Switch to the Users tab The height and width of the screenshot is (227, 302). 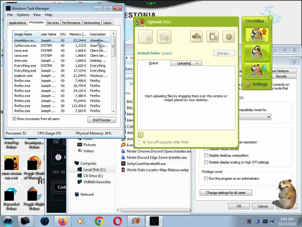coord(107,23)
